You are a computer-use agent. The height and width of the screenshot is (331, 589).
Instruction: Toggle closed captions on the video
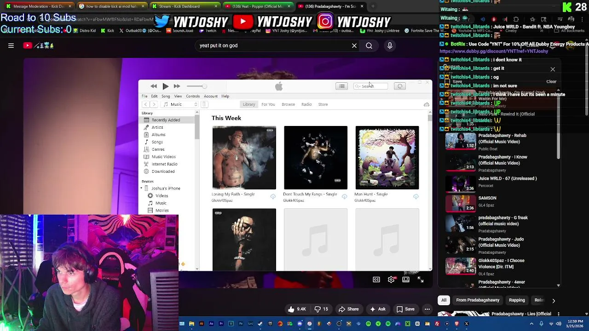[376, 280]
